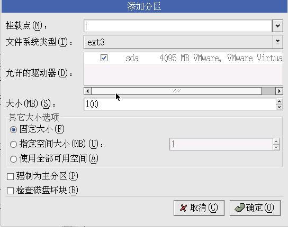Uncheck the sda drive checkbox
This screenshot has width=288, height=227.
pyautogui.click(x=104, y=58)
